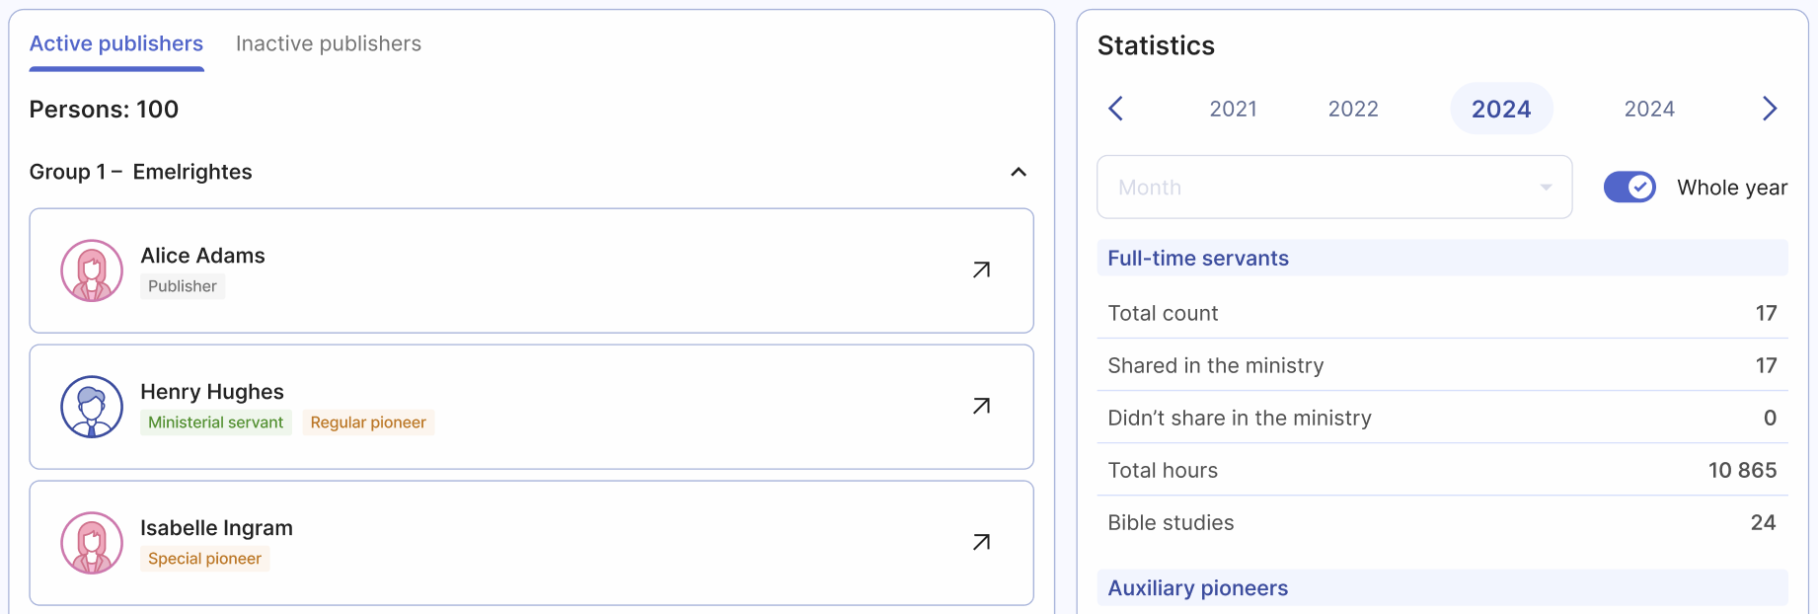Toggle the Whole year switch
Screen dimensions: 1818x614
[x=1629, y=187]
